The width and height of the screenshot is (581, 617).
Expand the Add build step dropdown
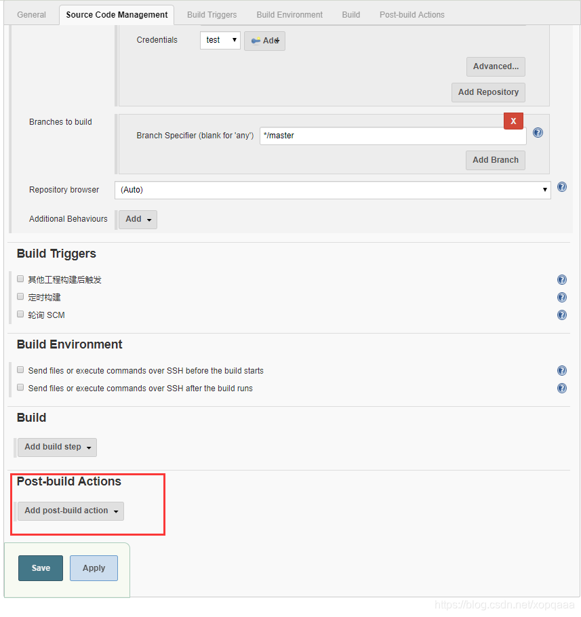point(57,447)
